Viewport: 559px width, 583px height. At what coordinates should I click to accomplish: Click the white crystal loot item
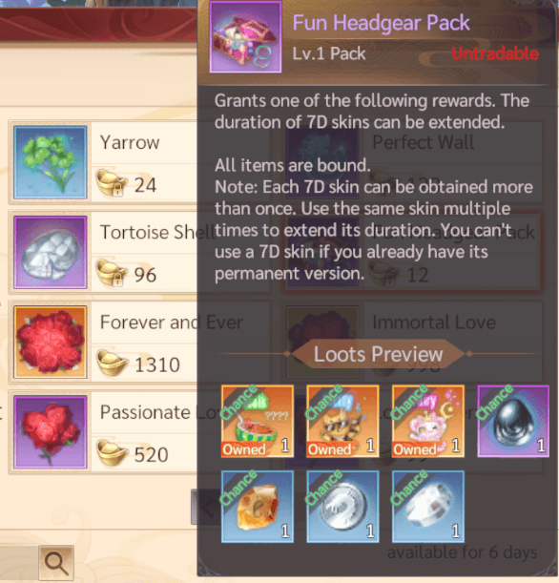point(428,507)
